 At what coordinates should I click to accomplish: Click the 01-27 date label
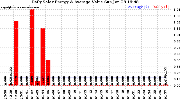[166, 94]
